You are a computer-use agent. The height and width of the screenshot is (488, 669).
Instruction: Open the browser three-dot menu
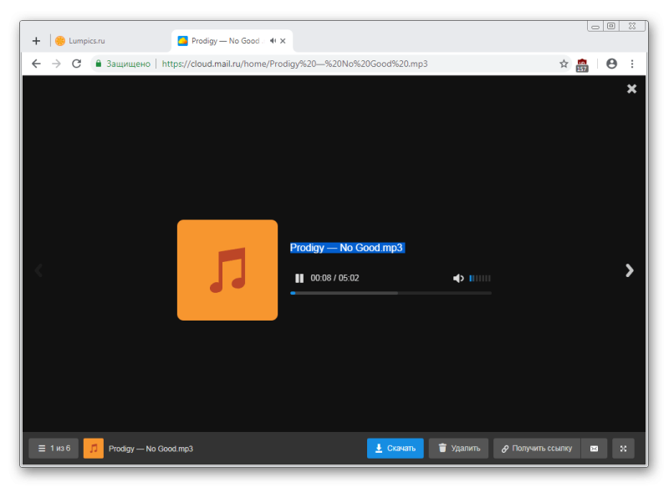coord(632,64)
